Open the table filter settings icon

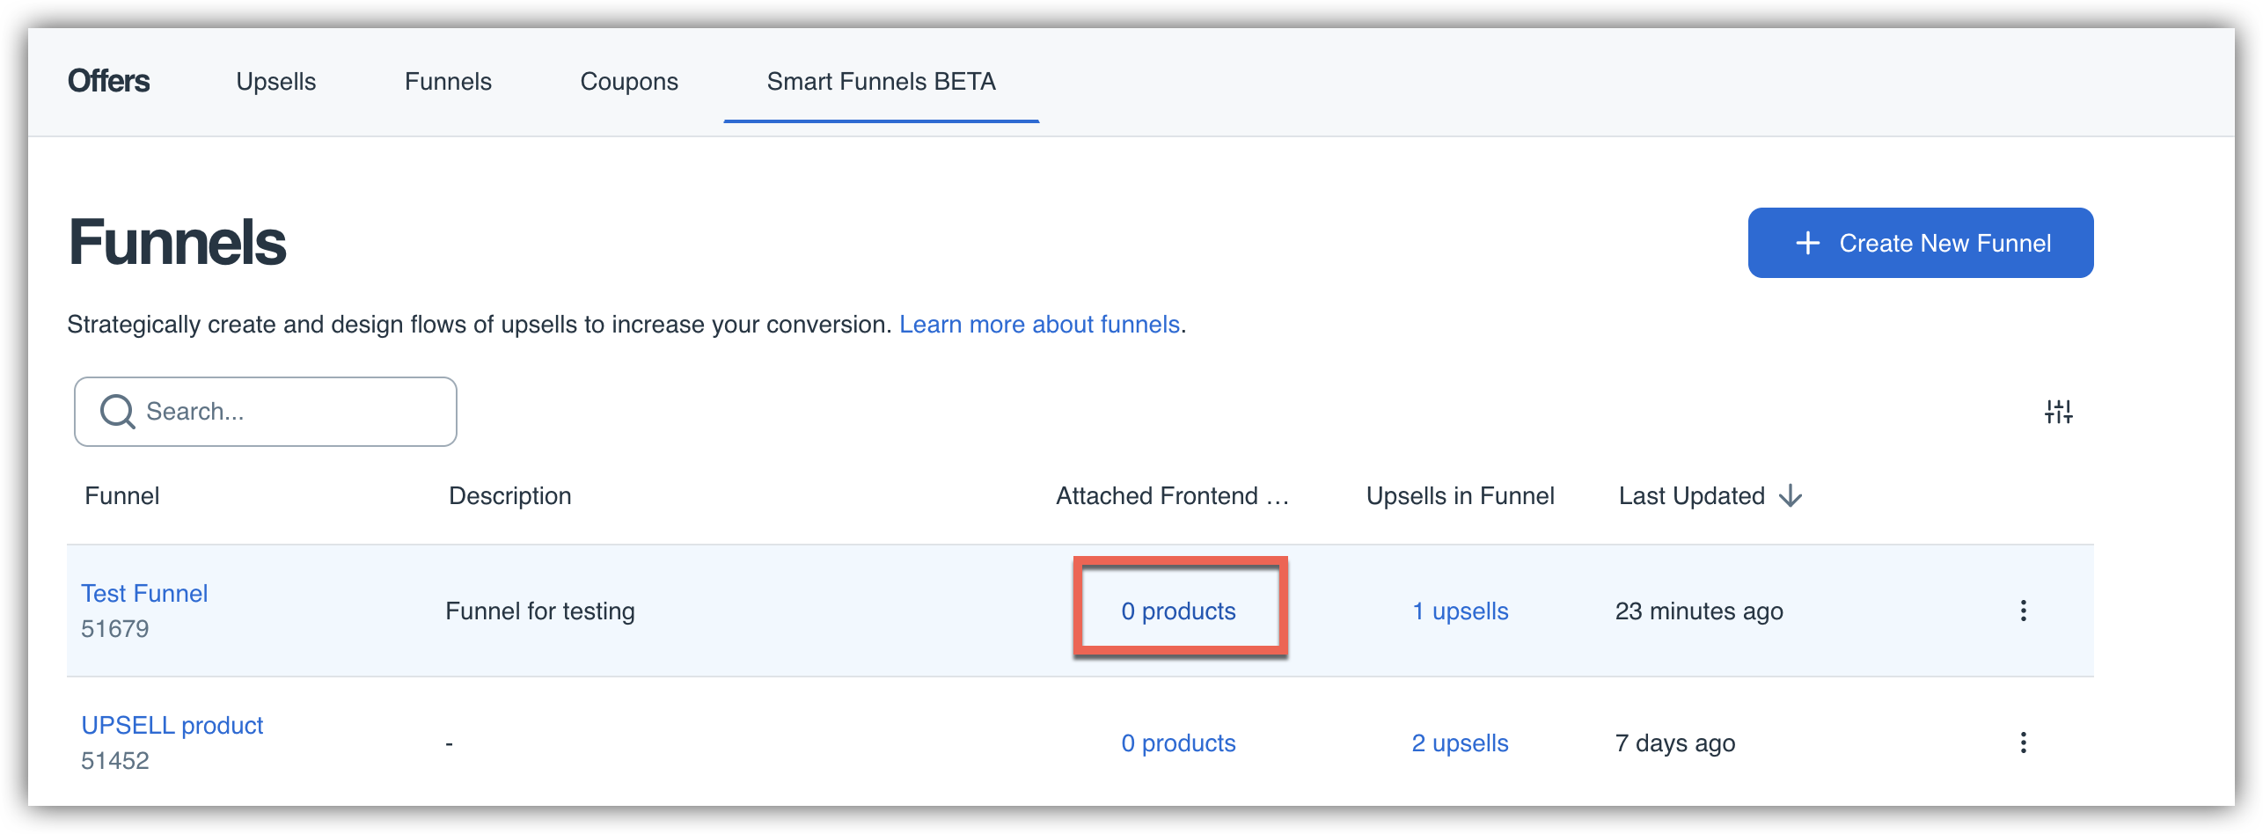click(2058, 412)
